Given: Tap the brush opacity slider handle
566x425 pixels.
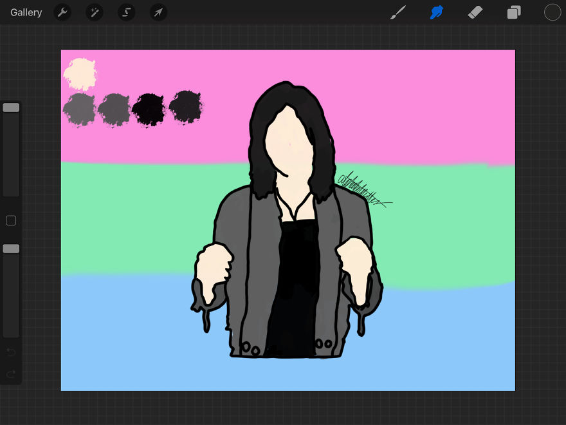Looking at the screenshot, I should [11, 249].
